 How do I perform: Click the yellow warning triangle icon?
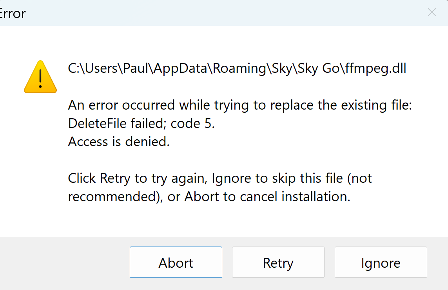(40, 77)
